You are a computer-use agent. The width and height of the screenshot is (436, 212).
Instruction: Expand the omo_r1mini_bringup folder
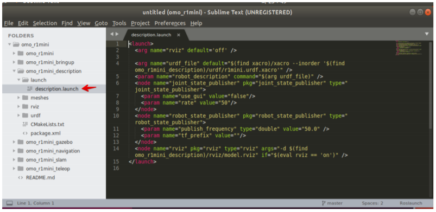14,62
